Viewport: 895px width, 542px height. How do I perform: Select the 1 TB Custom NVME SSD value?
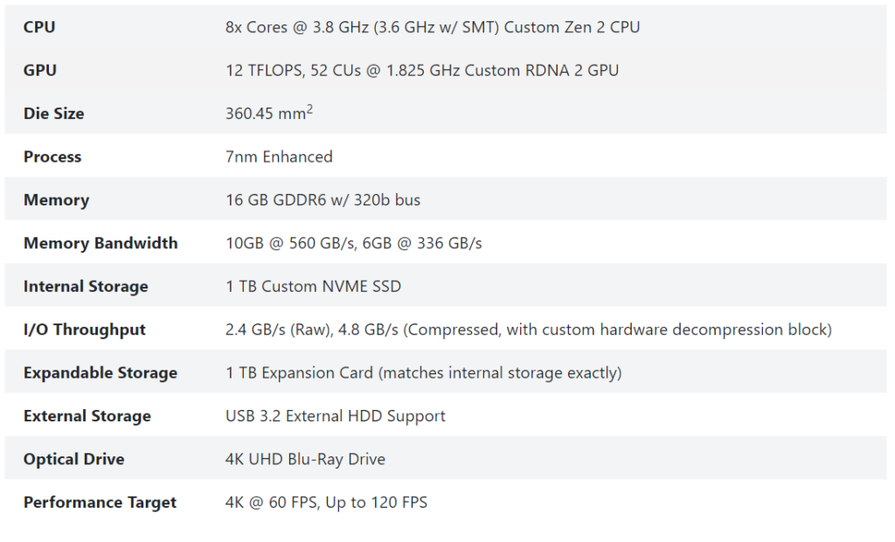(x=313, y=287)
